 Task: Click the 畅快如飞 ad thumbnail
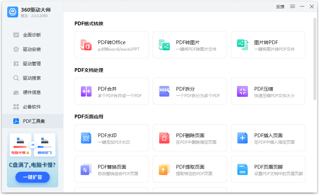click(x=45, y=145)
